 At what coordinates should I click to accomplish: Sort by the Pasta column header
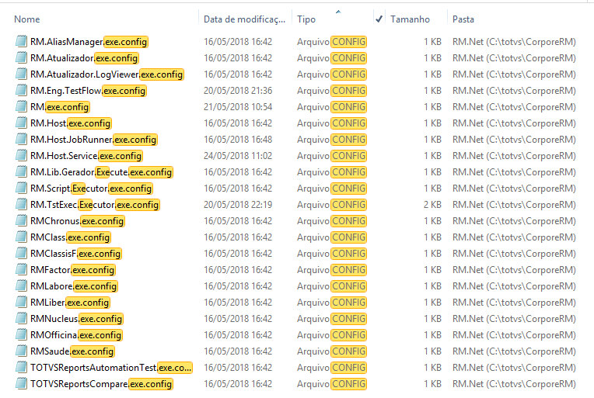(x=463, y=19)
